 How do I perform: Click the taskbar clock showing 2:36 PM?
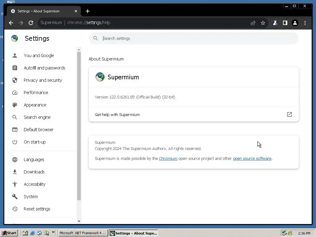coord(304,233)
